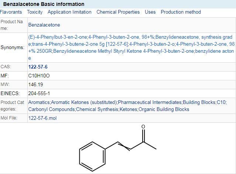Image resolution: width=236 pixels, height=174 pixels.
Task: Download the 122-57-6.mol file
Action: 42,118
